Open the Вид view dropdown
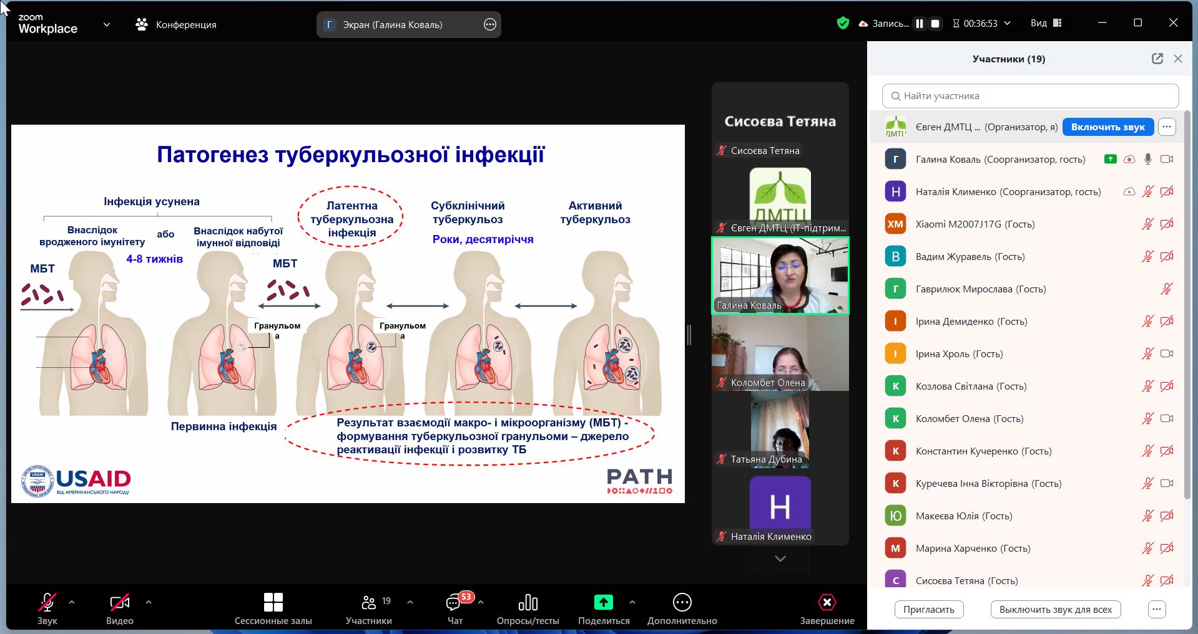1198x634 pixels. point(1046,23)
